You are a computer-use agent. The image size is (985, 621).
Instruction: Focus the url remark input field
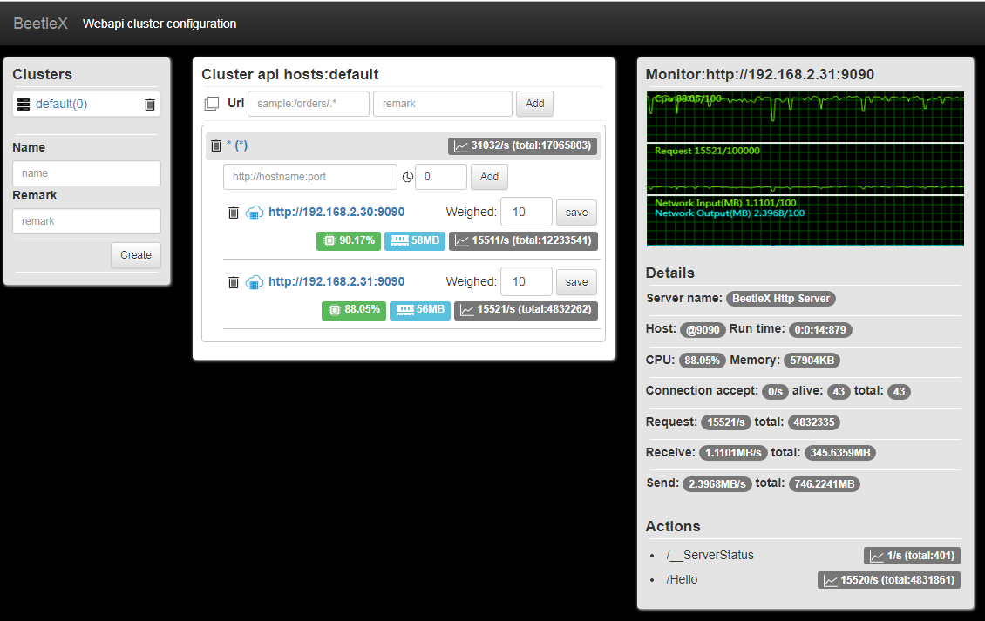pos(443,104)
